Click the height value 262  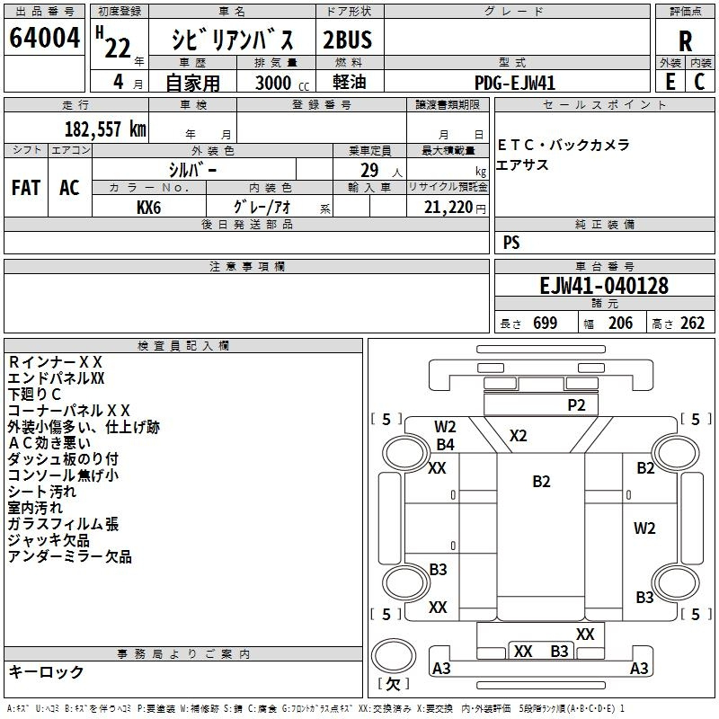click(x=692, y=323)
